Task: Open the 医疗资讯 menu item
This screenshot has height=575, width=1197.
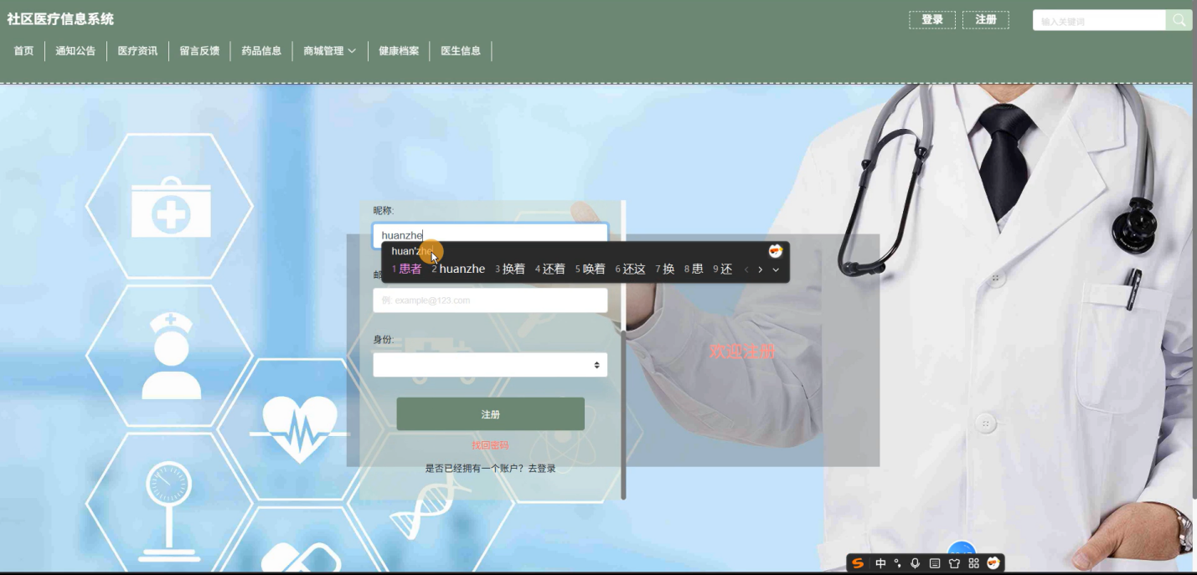Action: point(138,51)
